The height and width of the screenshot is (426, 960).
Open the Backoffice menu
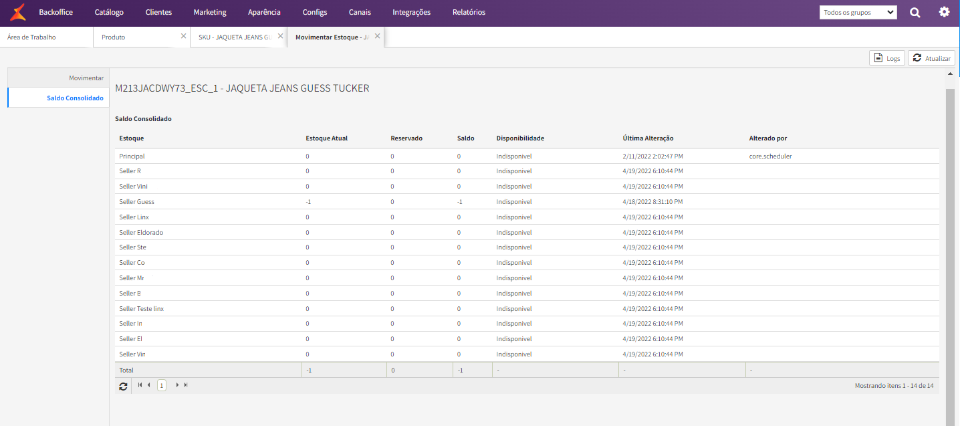point(56,12)
